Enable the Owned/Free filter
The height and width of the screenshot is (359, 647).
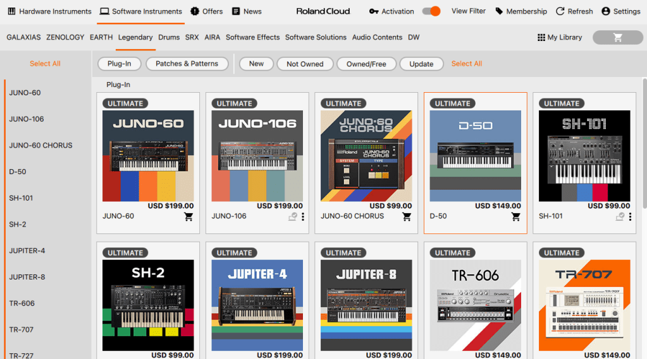pyautogui.click(x=366, y=64)
